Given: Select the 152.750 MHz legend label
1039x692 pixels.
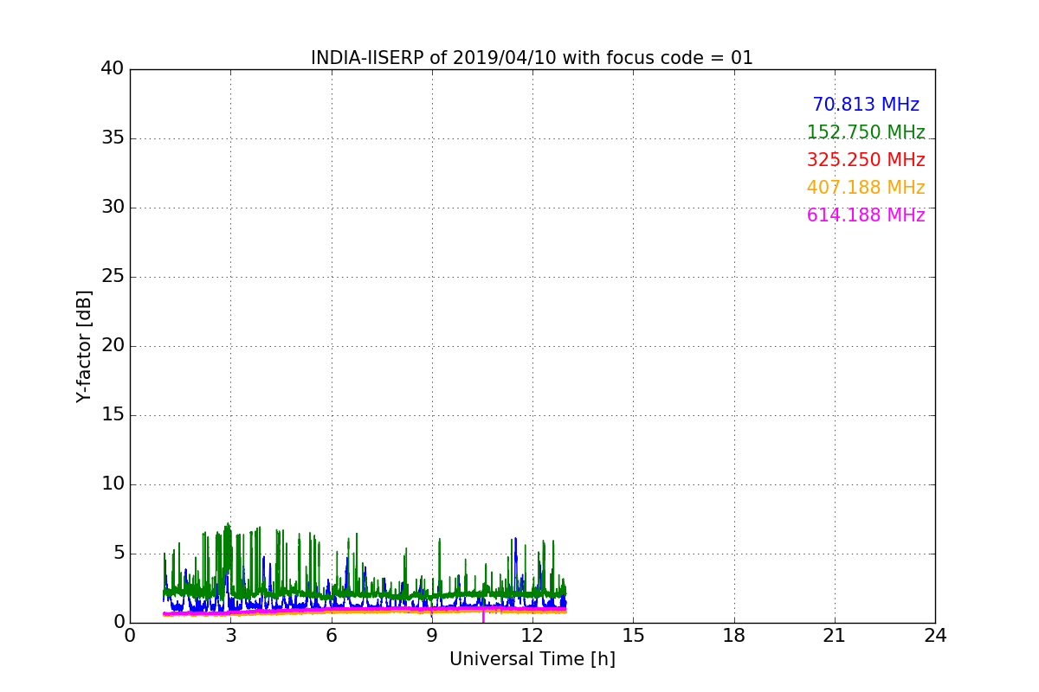Looking at the screenshot, I should click(866, 132).
